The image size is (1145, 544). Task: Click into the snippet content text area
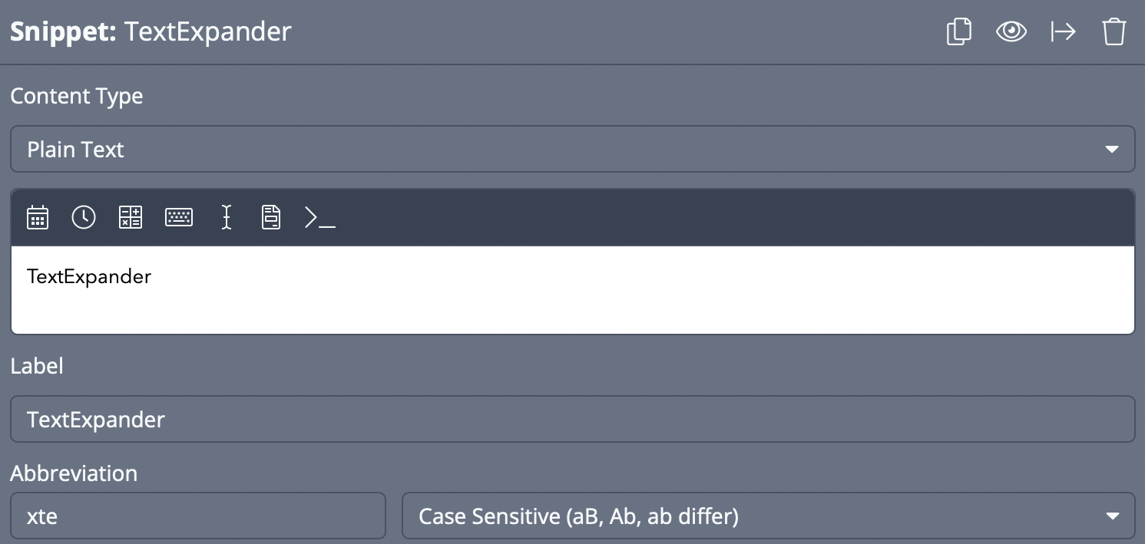[x=572, y=290]
